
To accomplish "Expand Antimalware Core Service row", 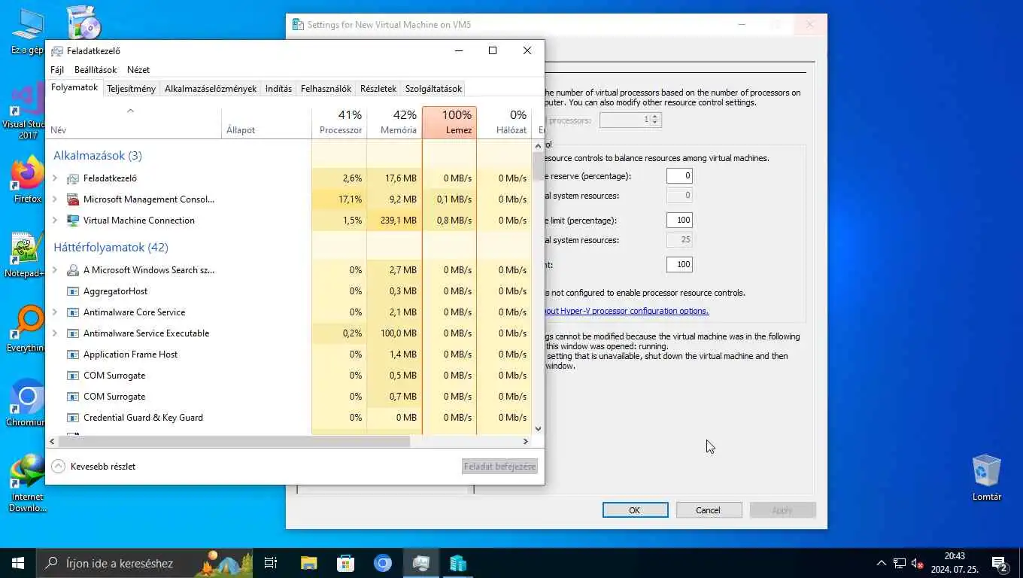I will tap(55, 312).
